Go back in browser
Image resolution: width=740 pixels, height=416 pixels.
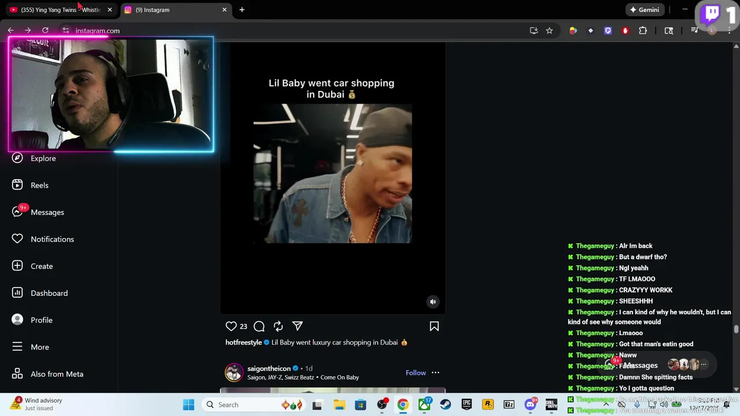[x=10, y=31]
